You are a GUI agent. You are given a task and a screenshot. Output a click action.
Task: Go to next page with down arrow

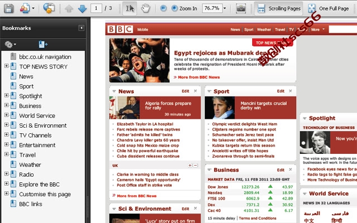82,9
